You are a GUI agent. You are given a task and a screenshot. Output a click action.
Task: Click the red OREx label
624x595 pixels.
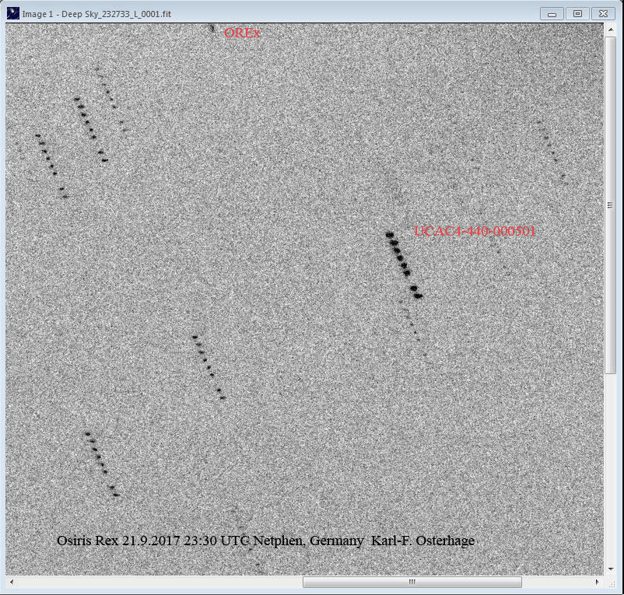click(242, 33)
